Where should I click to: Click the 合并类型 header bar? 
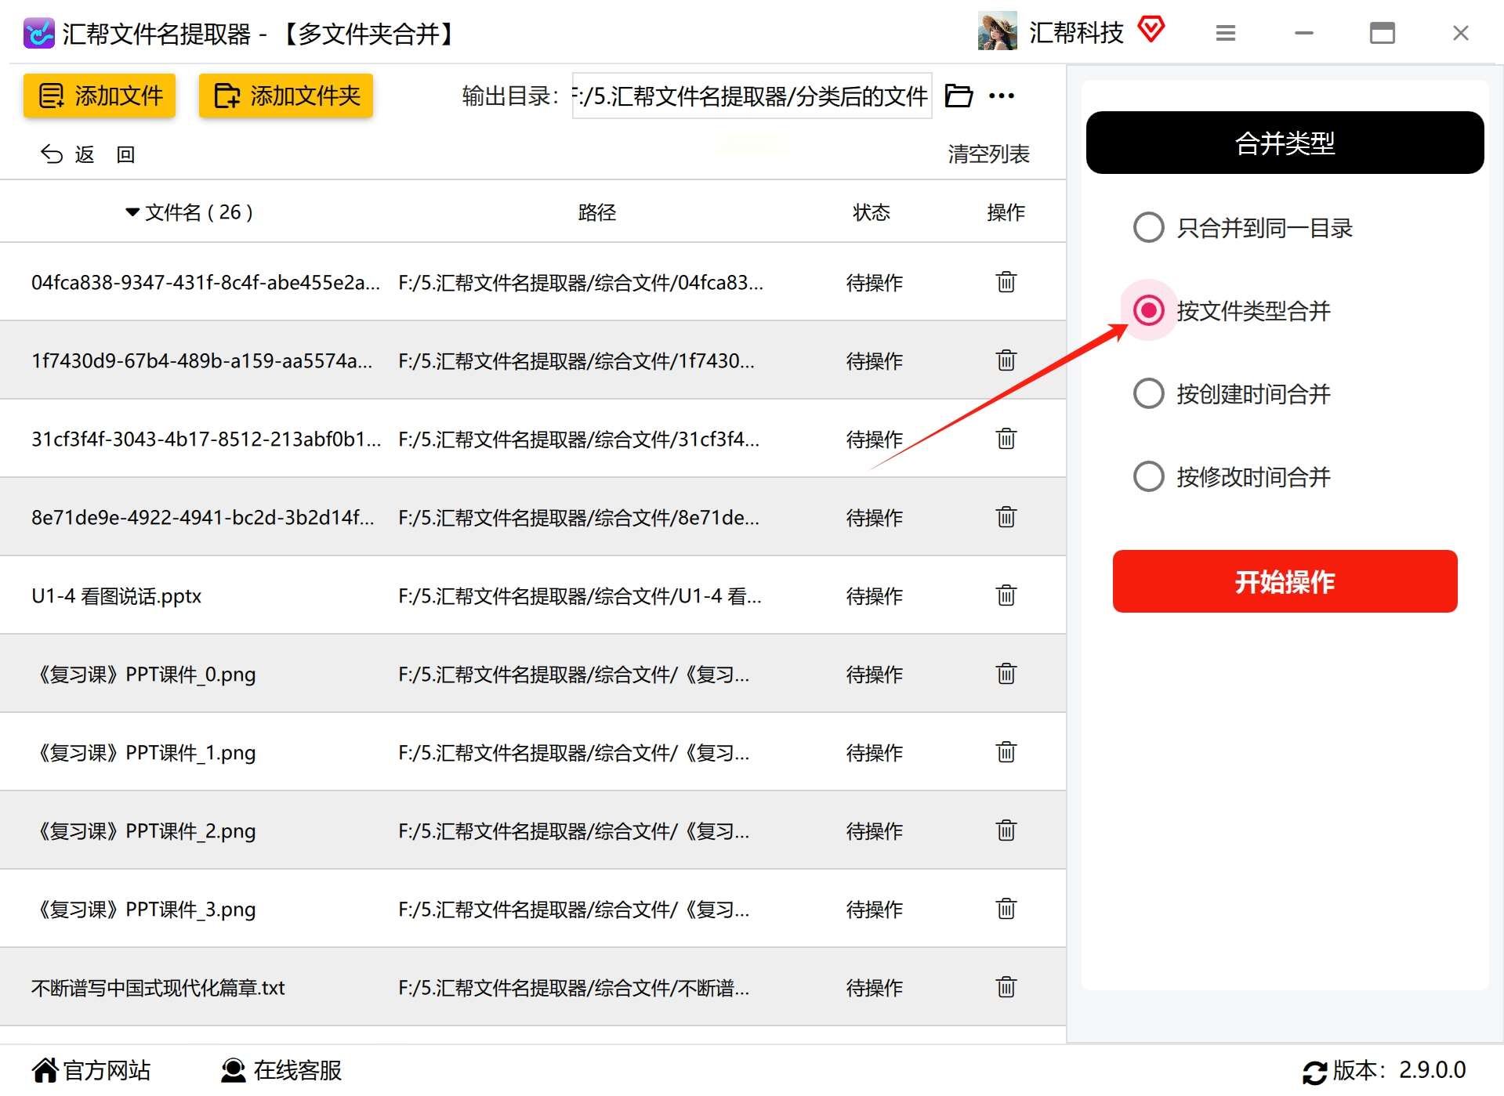[1285, 143]
